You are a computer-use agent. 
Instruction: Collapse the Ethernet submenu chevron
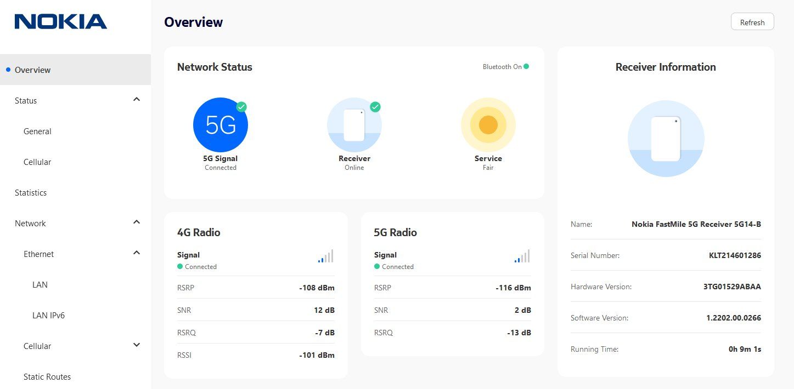[x=137, y=253]
